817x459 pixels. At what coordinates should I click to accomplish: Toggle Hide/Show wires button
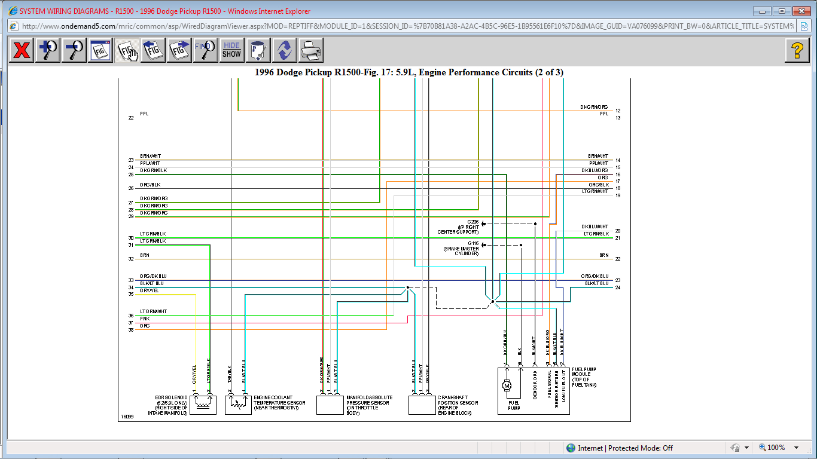click(x=231, y=50)
